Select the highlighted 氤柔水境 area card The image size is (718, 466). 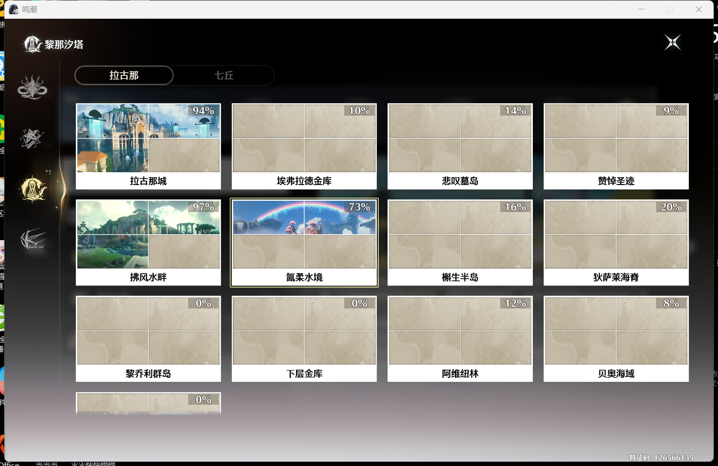(x=304, y=243)
